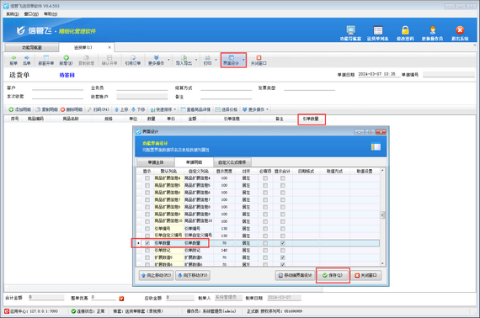Click the 保存 button in dialog
Viewport: 480px width, 318px height.
point(333,275)
